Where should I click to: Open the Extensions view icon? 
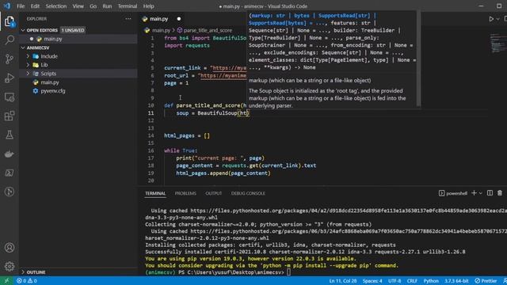point(10,116)
